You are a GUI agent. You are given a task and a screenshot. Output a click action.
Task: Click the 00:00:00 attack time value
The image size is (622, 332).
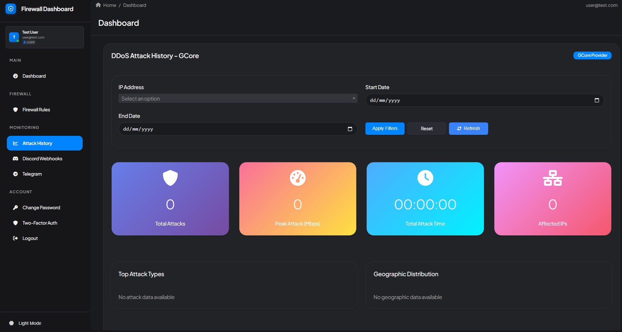click(x=425, y=205)
